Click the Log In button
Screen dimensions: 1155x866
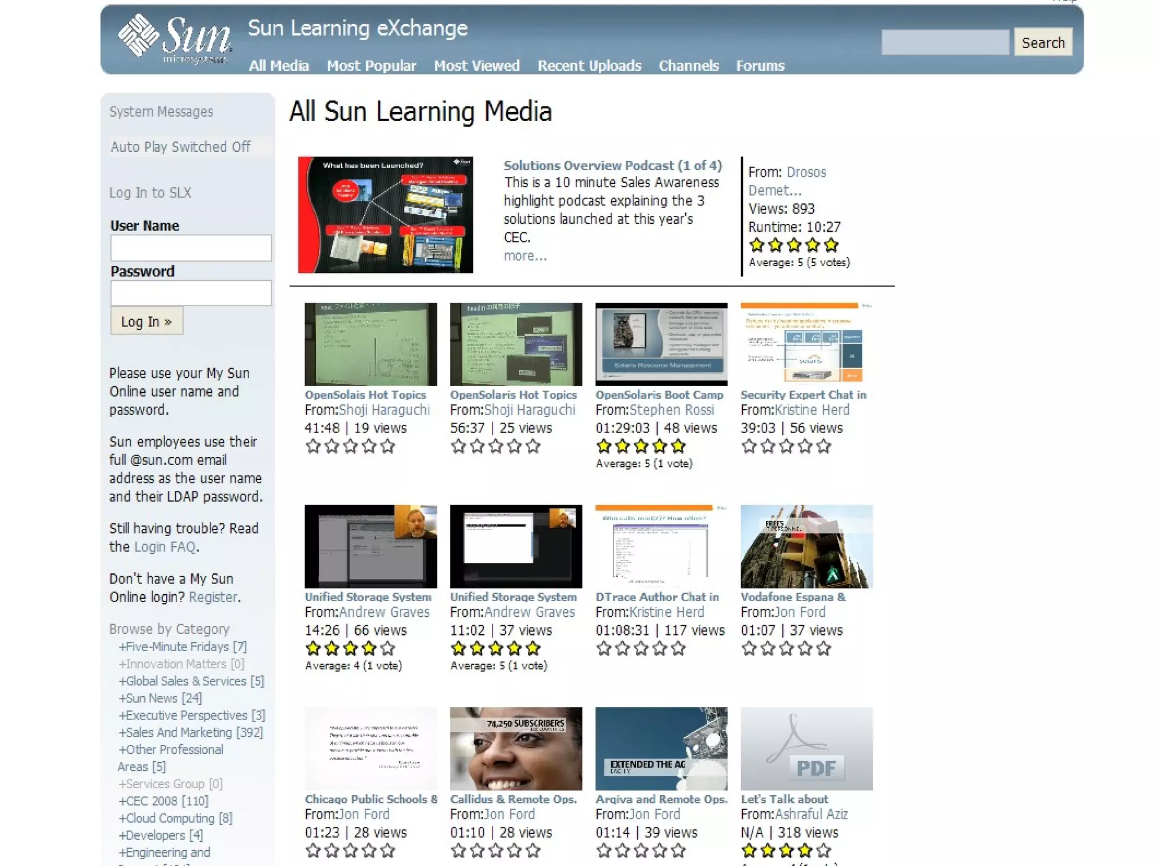click(x=147, y=321)
